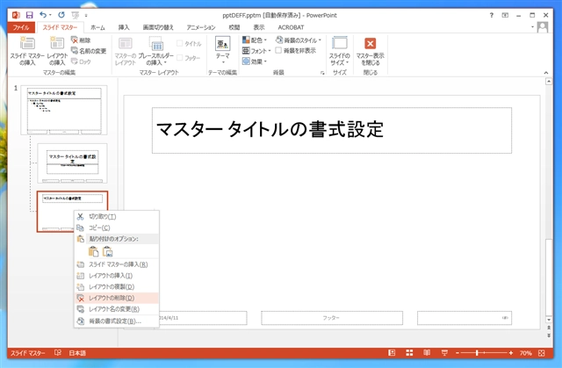
Task: Click the Save icon in quick access toolbar
Action: pyautogui.click(x=29, y=15)
